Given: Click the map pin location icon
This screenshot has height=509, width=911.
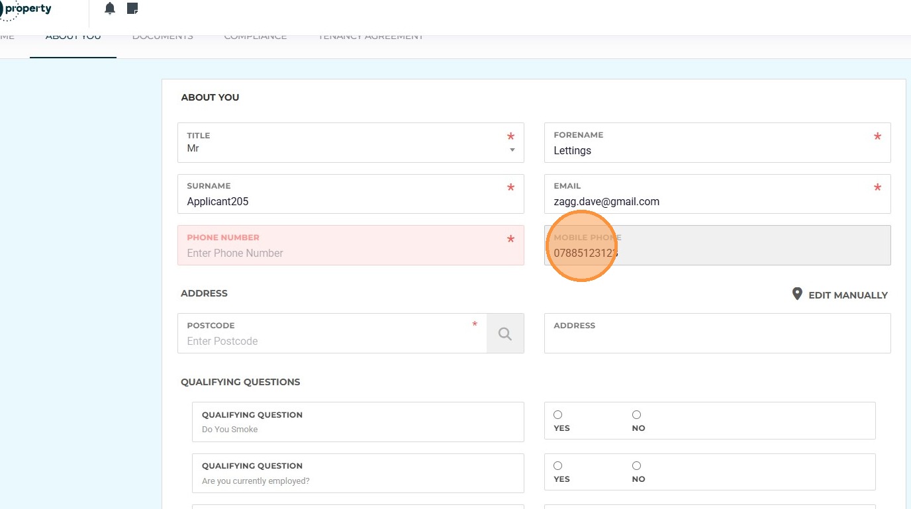Looking at the screenshot, I should [x=797, y=294].
